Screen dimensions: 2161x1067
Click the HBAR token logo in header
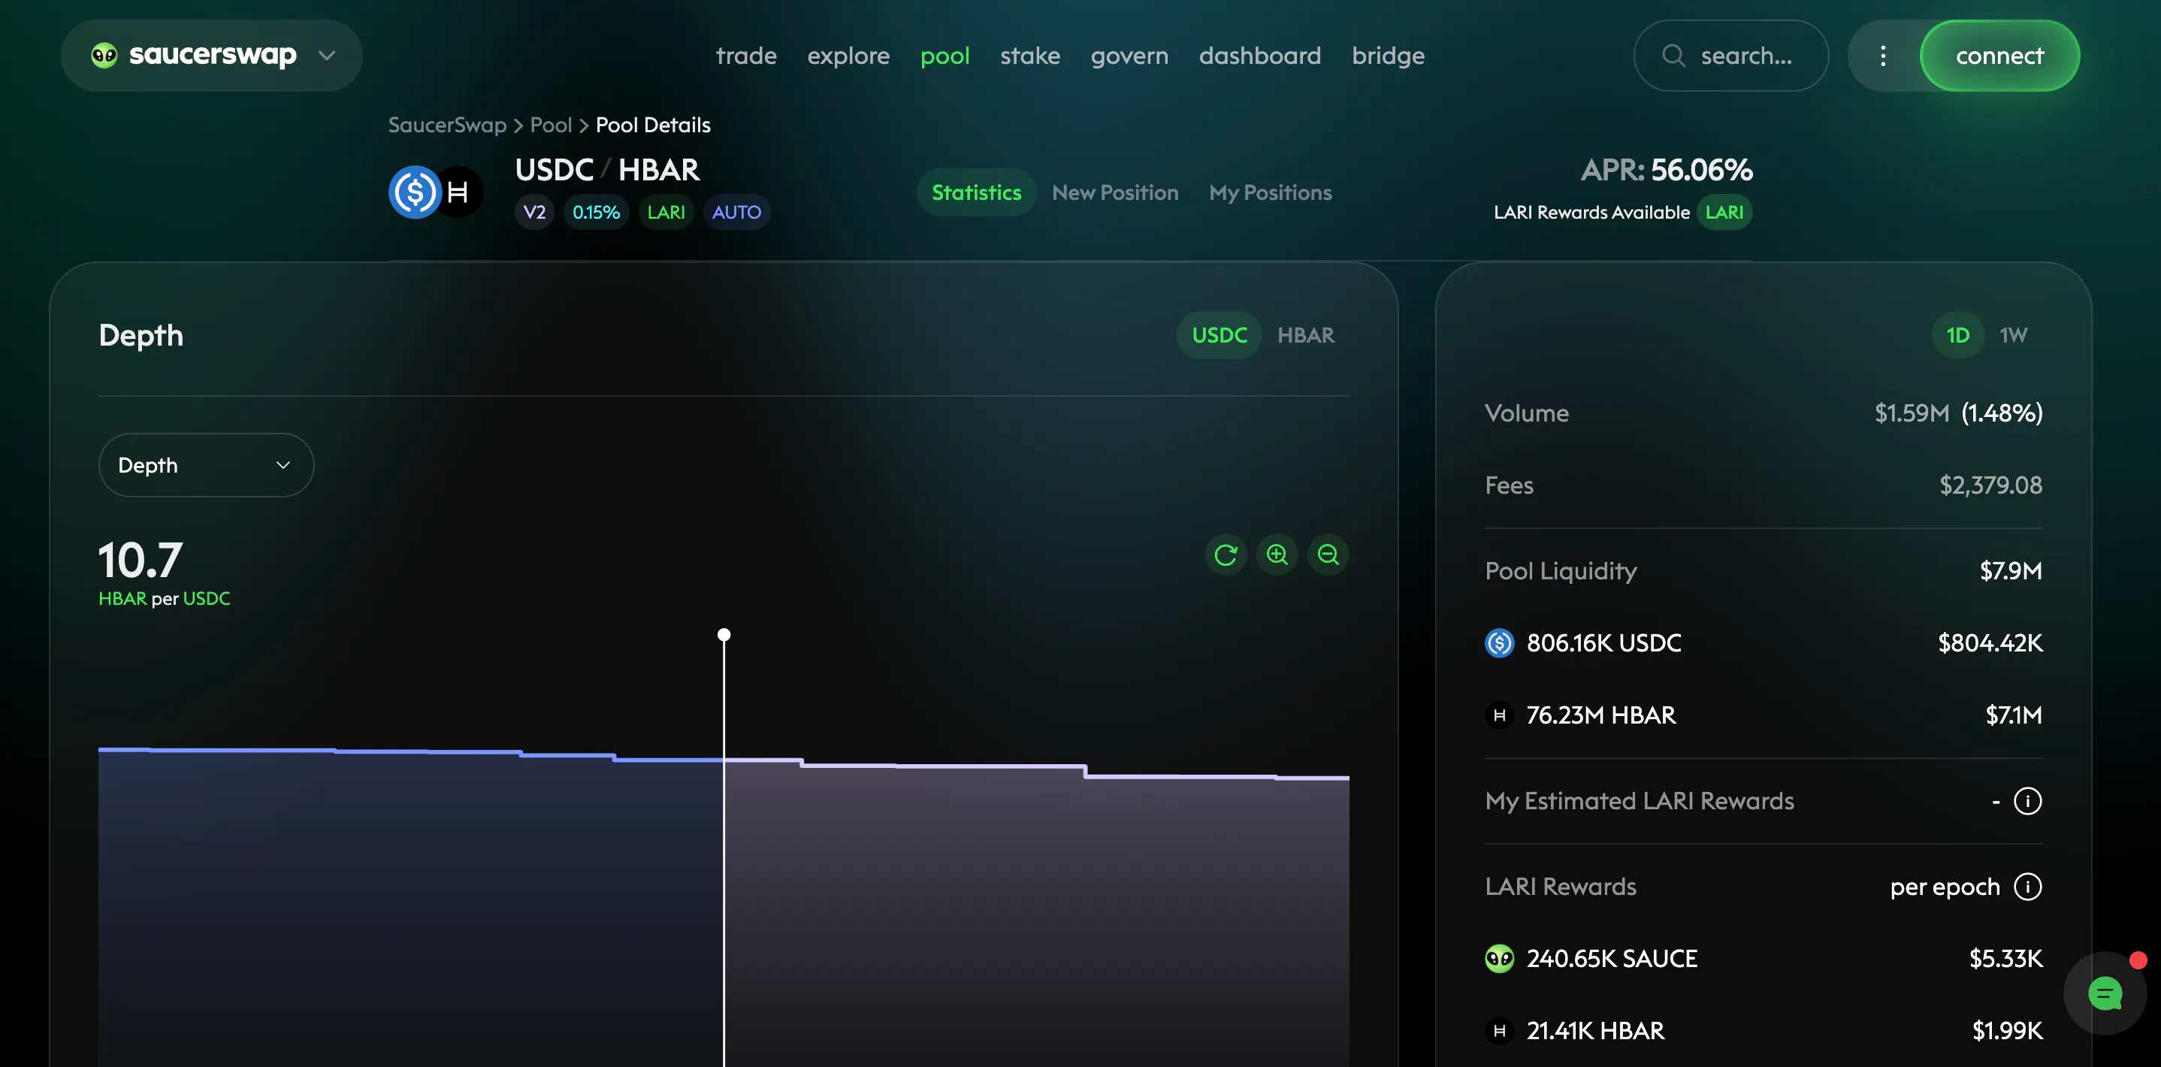click(460, 192)
